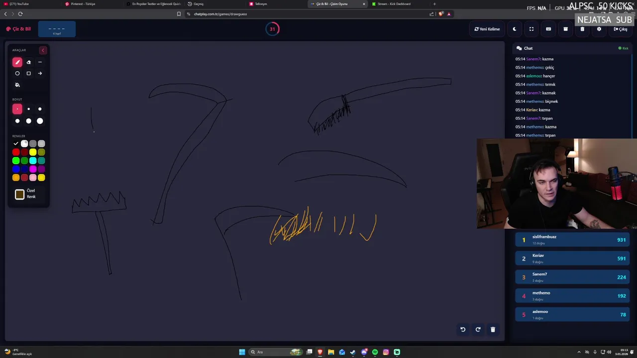Click the Çıkış exit button
The image size is (637, 358).
click(621, 29)
